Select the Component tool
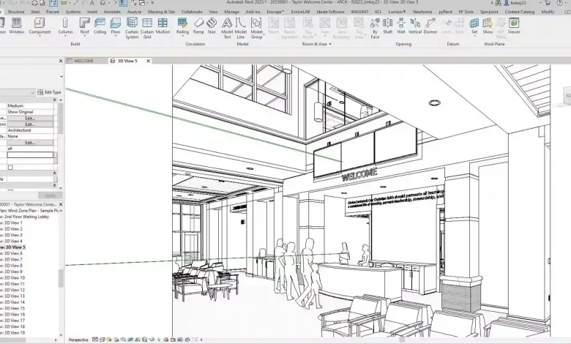Viewport: 571px width, 344px height. coord(40,26)
